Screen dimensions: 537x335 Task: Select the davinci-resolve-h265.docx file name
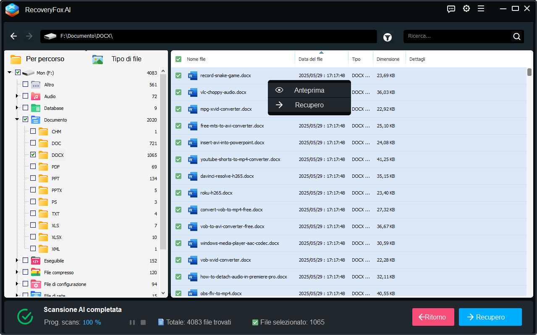pyautogui.click(x=227, y=176)
